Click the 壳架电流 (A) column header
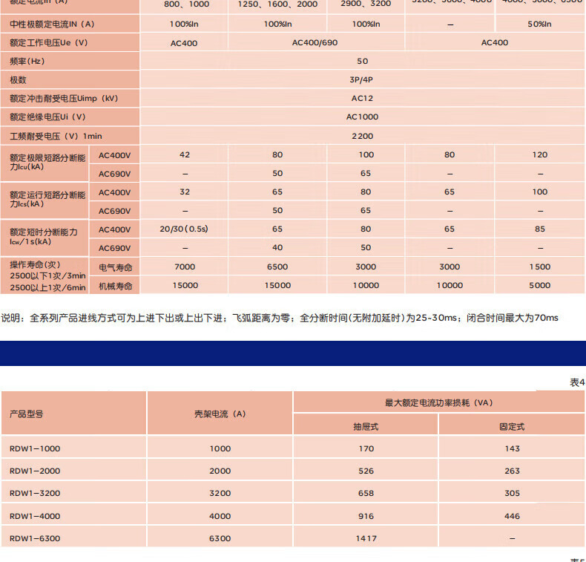 click(220, 414)
